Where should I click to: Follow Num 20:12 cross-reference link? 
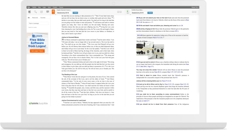click(158, 72)
